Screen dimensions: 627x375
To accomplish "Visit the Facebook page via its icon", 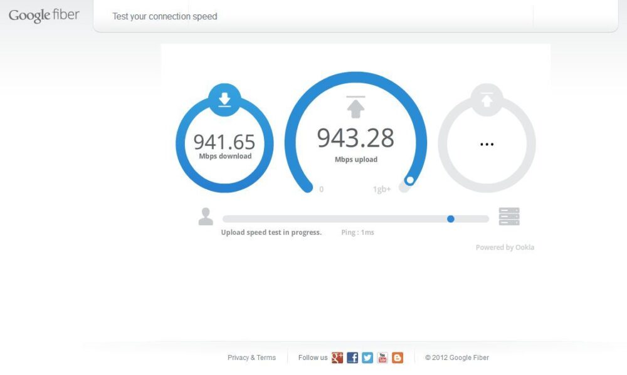I will [352, 357].
